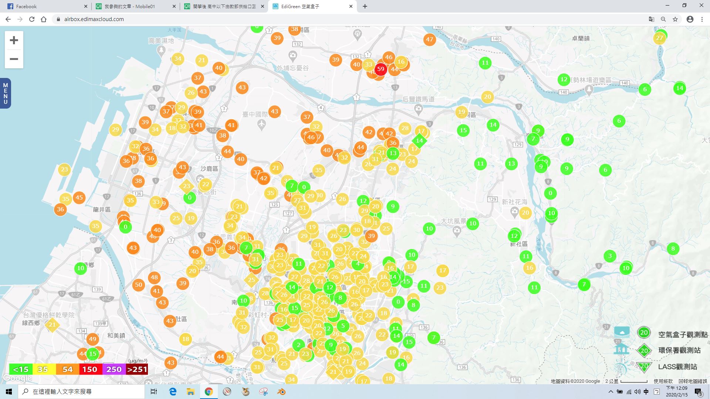The image size is (710, 399).
Task: Click the red 150 legend color block
Action: 89,369
